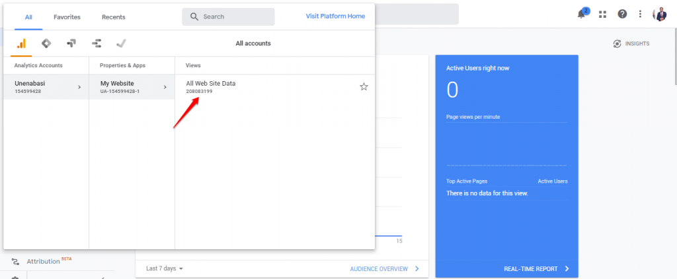Select the Surveys checkmark product icon

pos(121,44)
